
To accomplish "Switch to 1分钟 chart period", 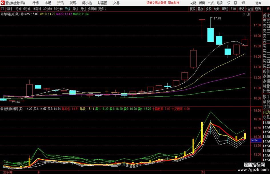I will point(18,9).
